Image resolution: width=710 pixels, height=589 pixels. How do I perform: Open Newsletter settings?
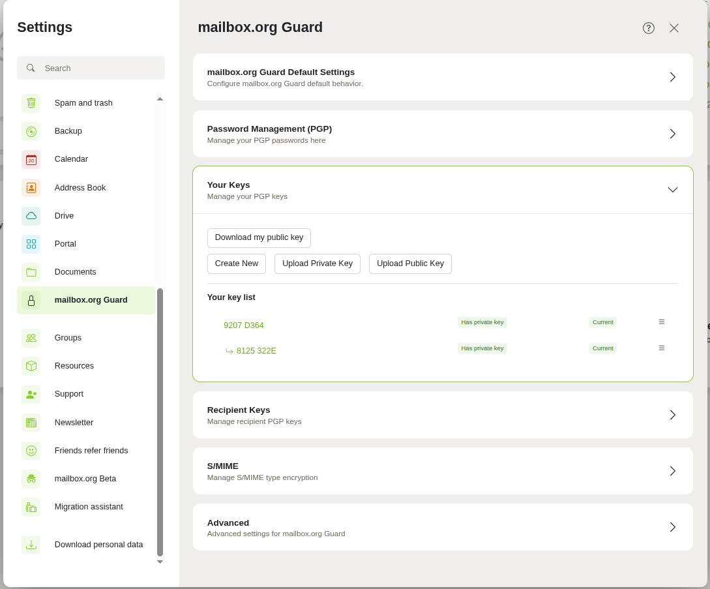click(86, 423)
